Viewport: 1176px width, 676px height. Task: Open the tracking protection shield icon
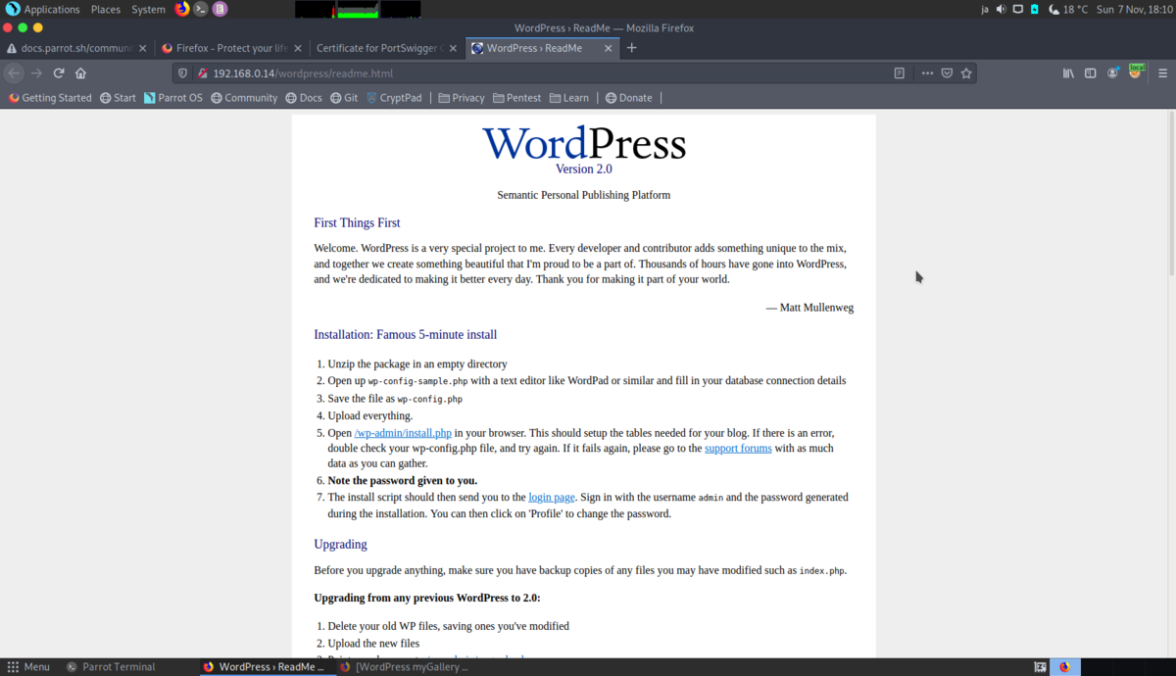pyautogui.click(x=182, y=72)
